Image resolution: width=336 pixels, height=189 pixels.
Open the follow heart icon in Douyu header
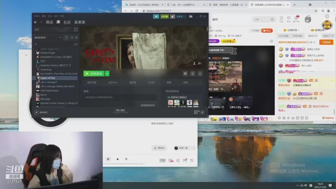coord(289,18)
